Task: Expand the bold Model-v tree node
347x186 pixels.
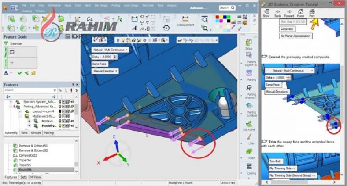Action: click(29, 126)
